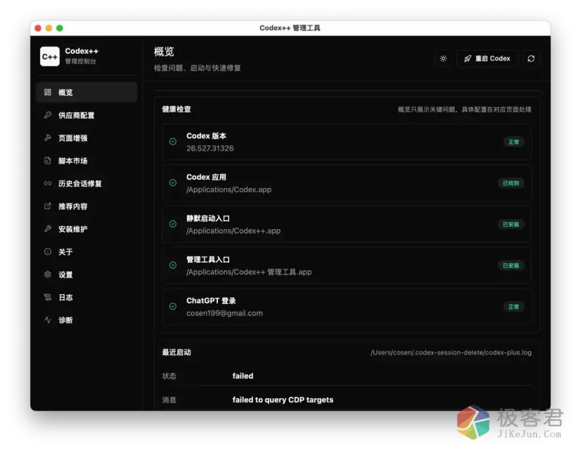This screenshot has width=581, height=451.
Task: Click the hint 概览只展示关键问题 text
Action: 464,109
